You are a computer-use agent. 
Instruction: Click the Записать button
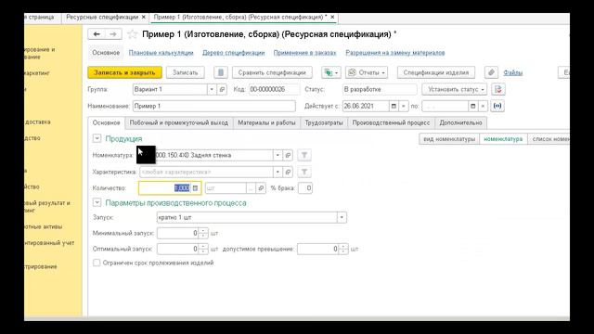click(x=186, y=72)
